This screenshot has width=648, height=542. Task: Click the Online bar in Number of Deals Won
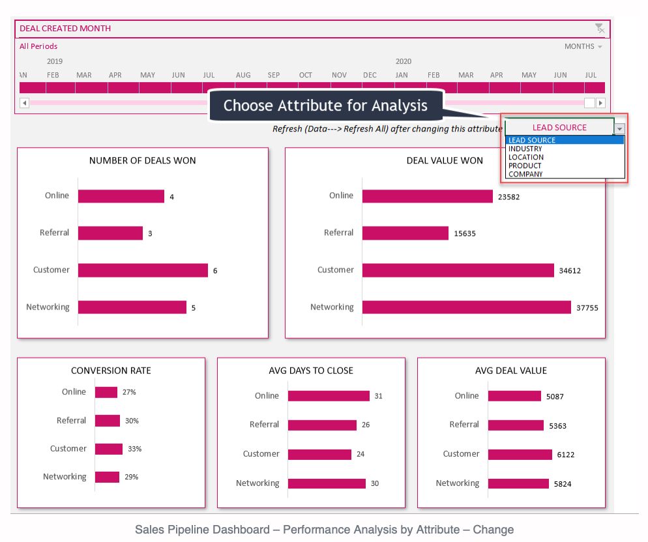(x=121, y=196)
